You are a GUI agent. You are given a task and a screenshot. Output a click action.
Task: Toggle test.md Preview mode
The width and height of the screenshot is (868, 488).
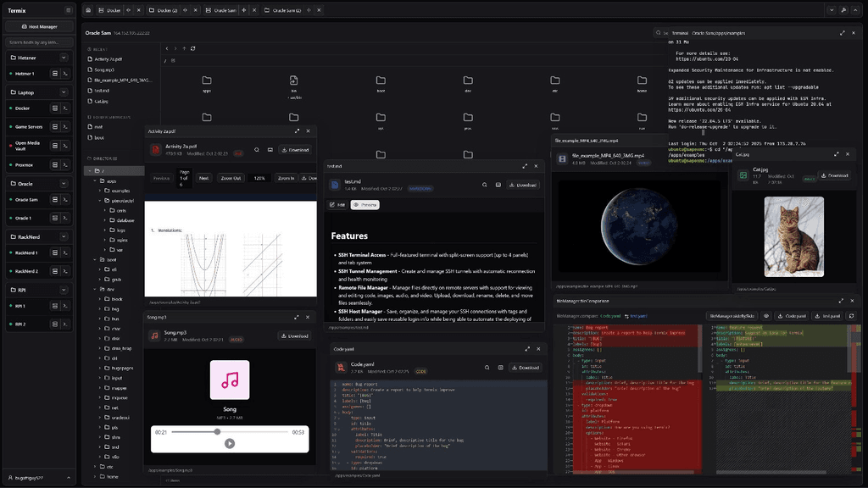click(x=365, y=205)
